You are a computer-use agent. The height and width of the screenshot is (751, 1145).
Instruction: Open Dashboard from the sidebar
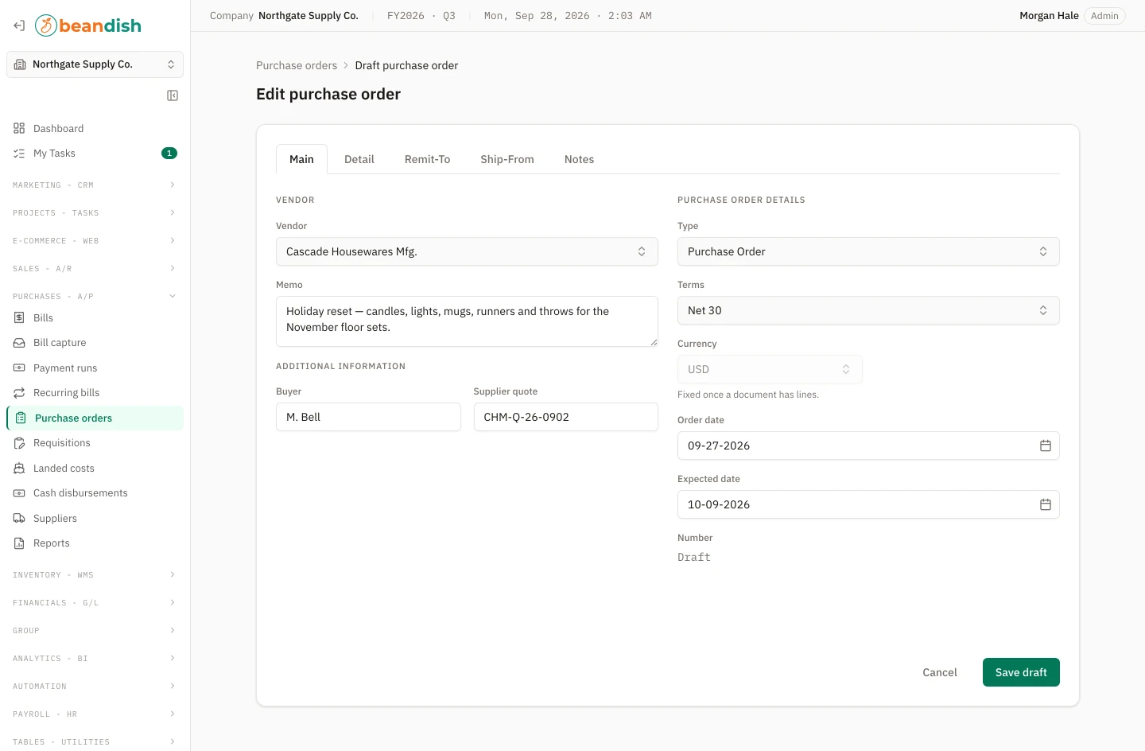click(x=95, y=128)
